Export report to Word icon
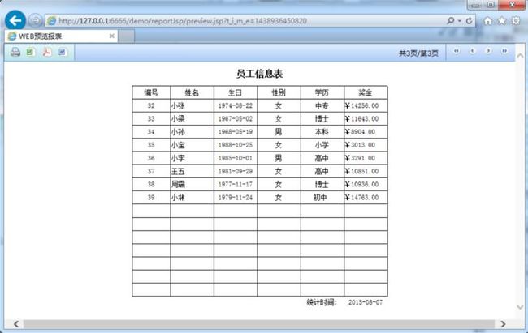The height and width of the screenshot is (333, 528). coord(63,52)
